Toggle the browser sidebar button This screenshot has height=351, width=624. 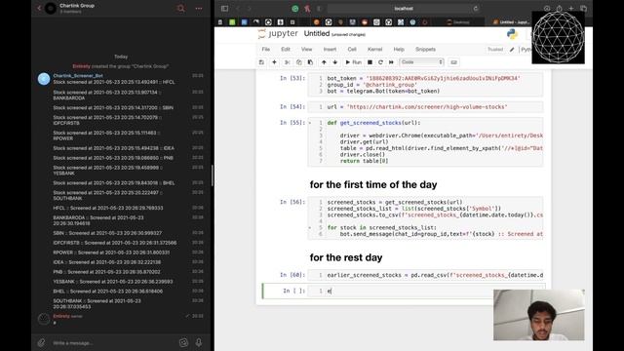click(x=224, y=9)
